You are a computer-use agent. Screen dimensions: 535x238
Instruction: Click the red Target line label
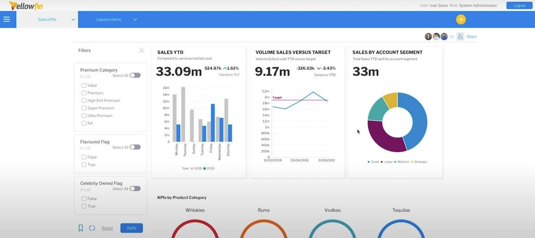pyautogui.click(x=277, y=97)
